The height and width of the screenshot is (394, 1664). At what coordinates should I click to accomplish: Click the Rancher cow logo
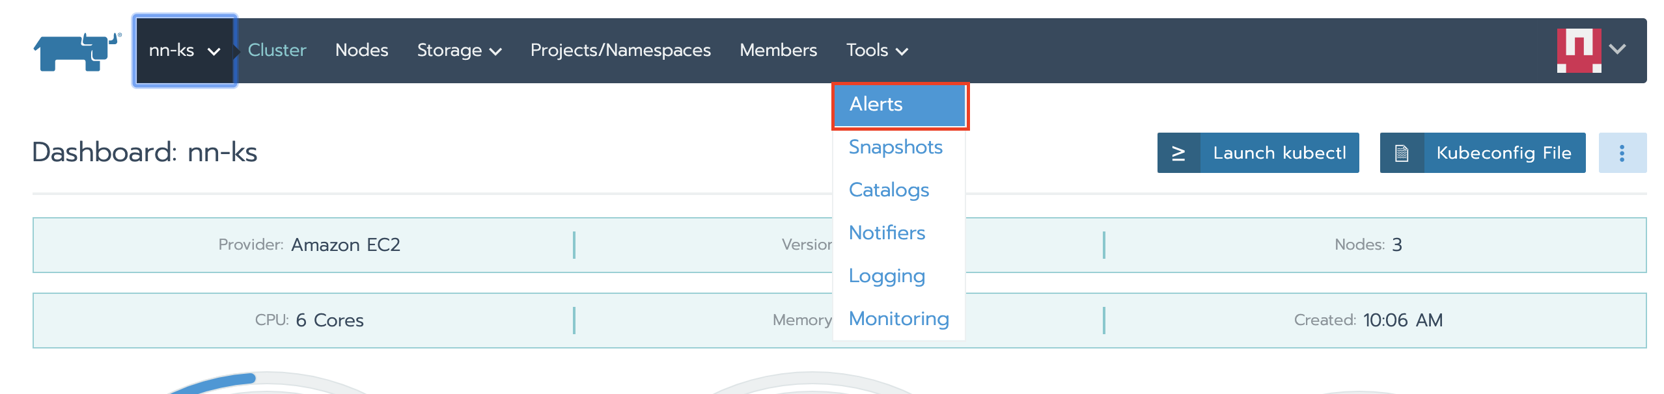click(x=77, y=51)
